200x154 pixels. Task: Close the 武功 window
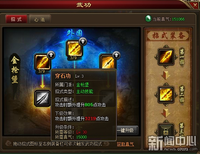pyautogui.click(x=195, y=5)
